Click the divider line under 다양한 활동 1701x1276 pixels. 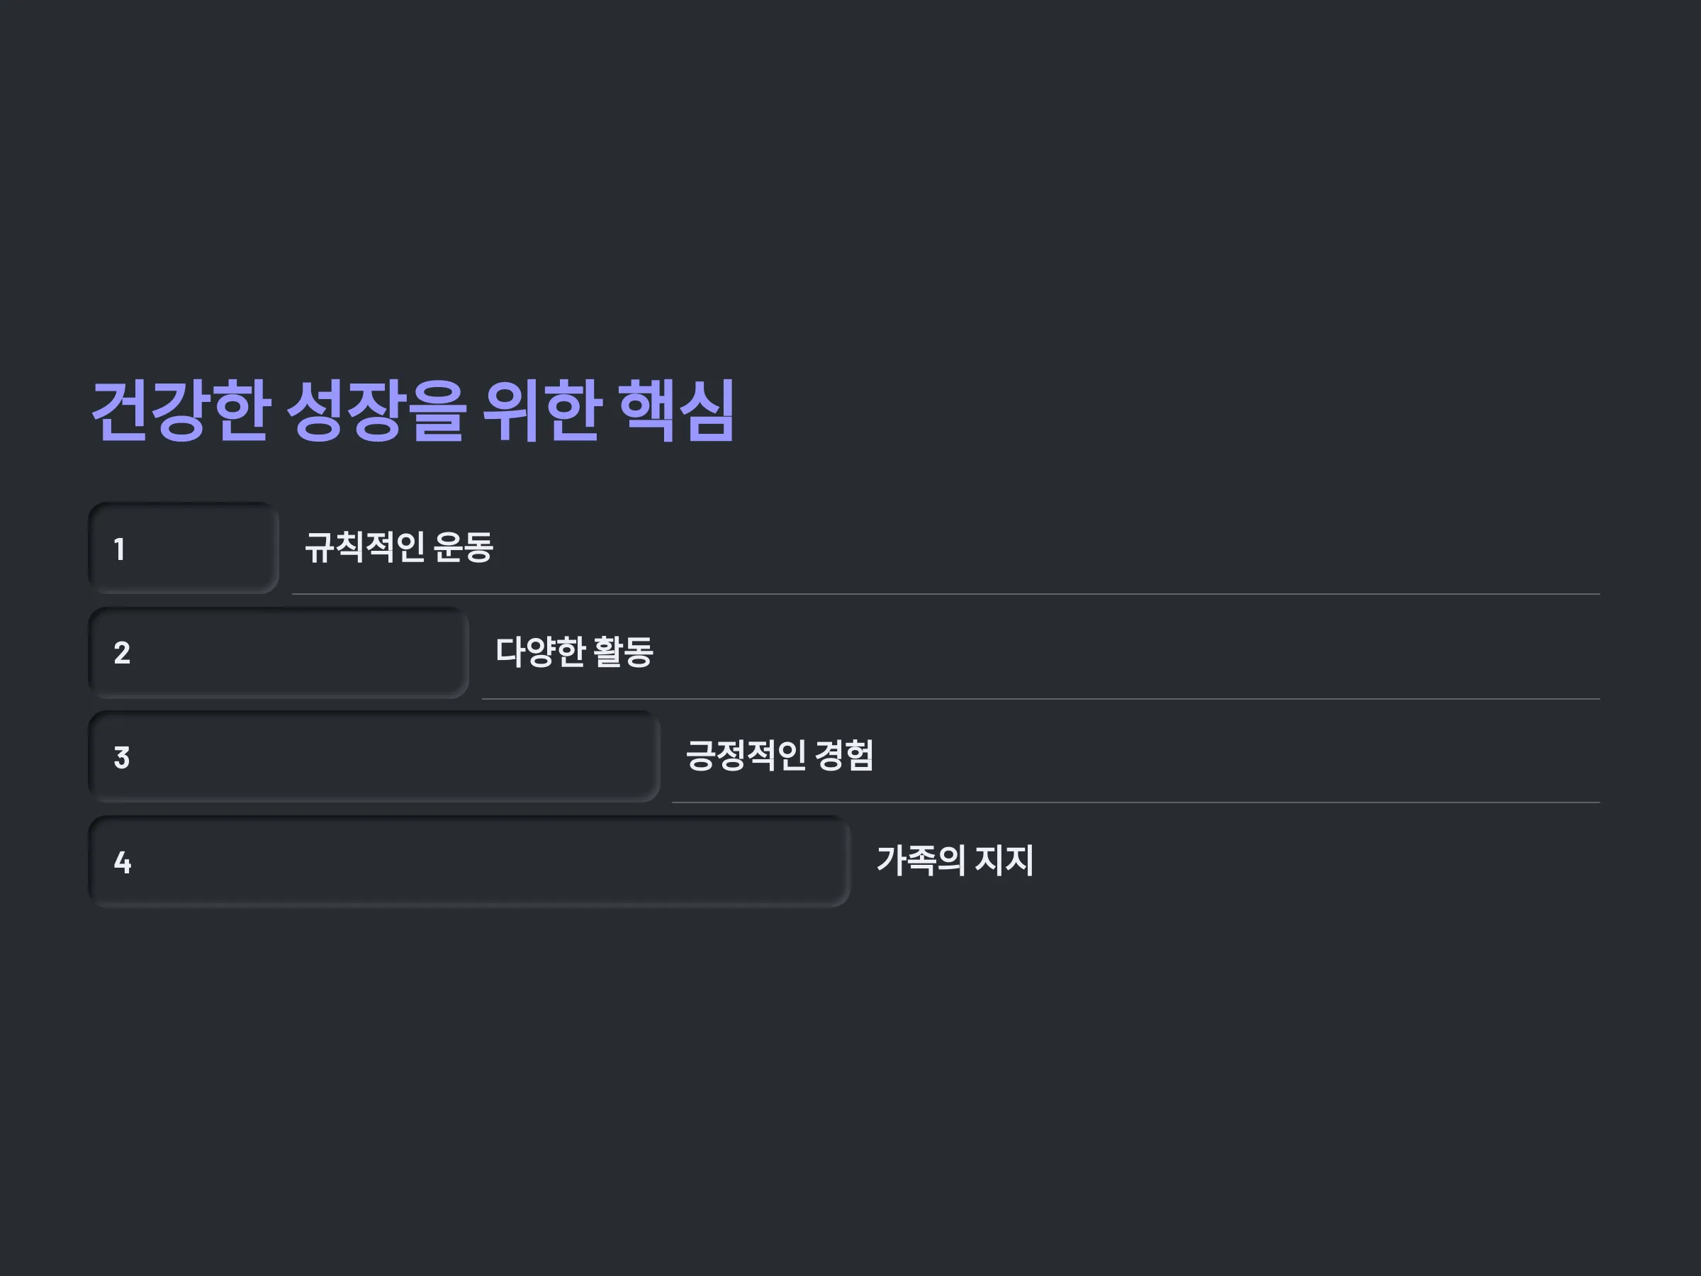pos(1041,698)
